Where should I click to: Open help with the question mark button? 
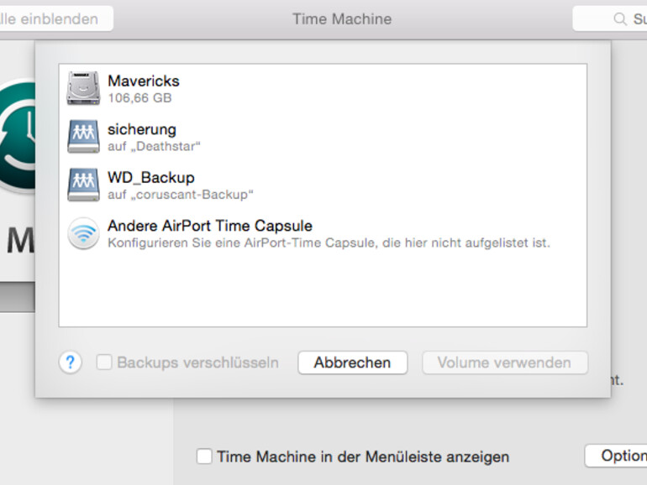point(71,362)
